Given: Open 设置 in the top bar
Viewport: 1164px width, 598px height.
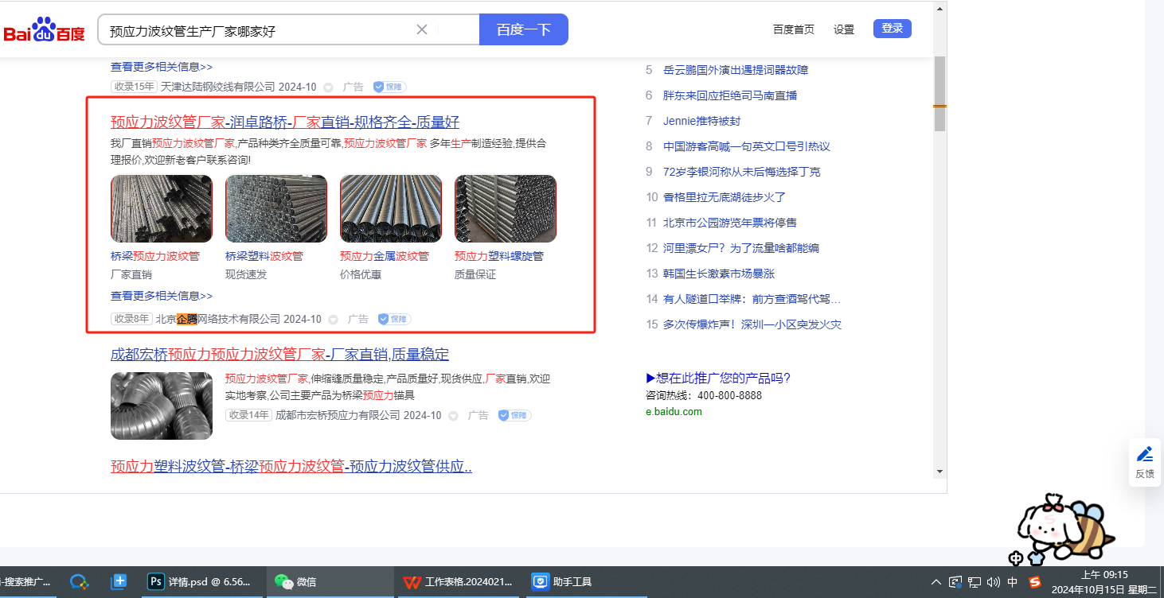Looking at the screenshot, I should [x=844, y=29].
